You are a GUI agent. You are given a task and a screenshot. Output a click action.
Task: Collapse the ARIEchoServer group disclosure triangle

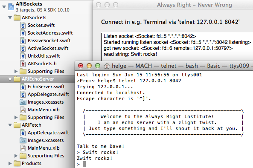(x=10, y=79)
